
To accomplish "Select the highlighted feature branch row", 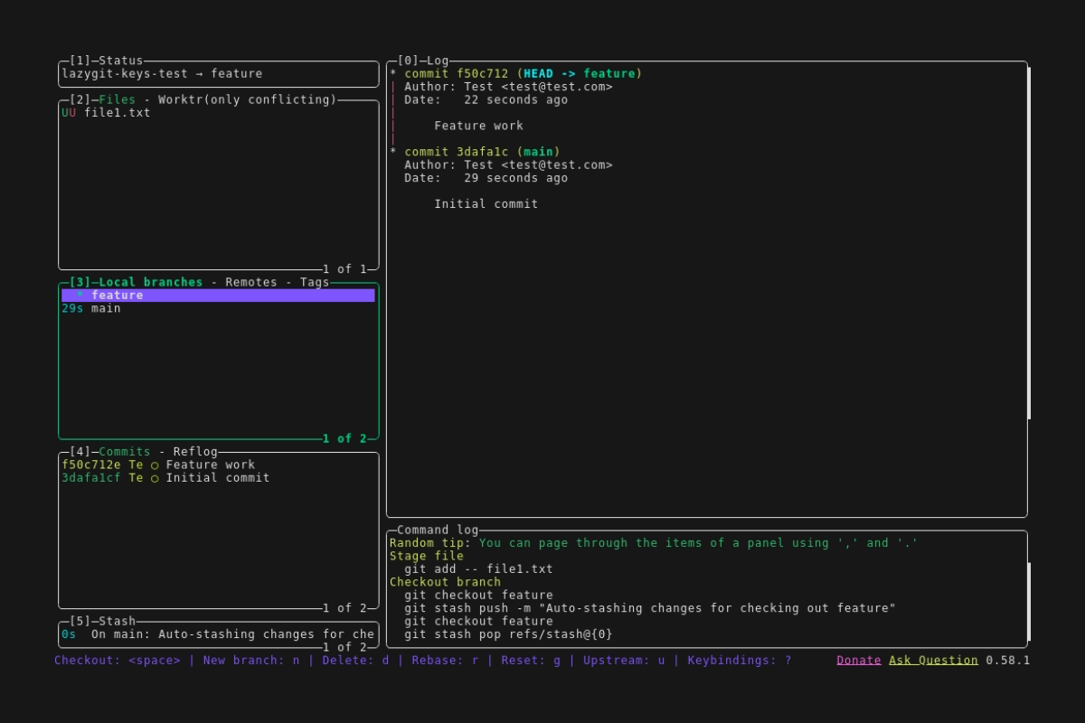I will pyautogui.click(x=217, y=296).
